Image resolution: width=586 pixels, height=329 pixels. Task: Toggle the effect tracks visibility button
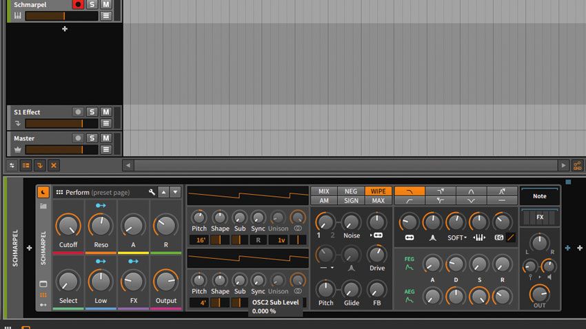tap(39, 165)
